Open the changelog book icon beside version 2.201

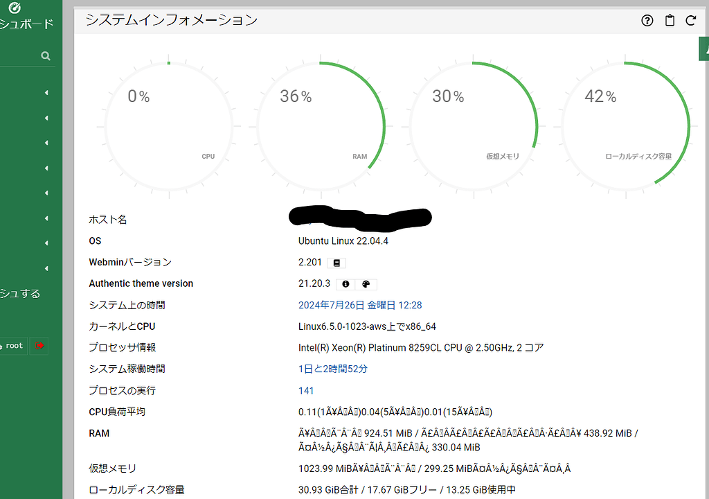[x=337, y=262]
